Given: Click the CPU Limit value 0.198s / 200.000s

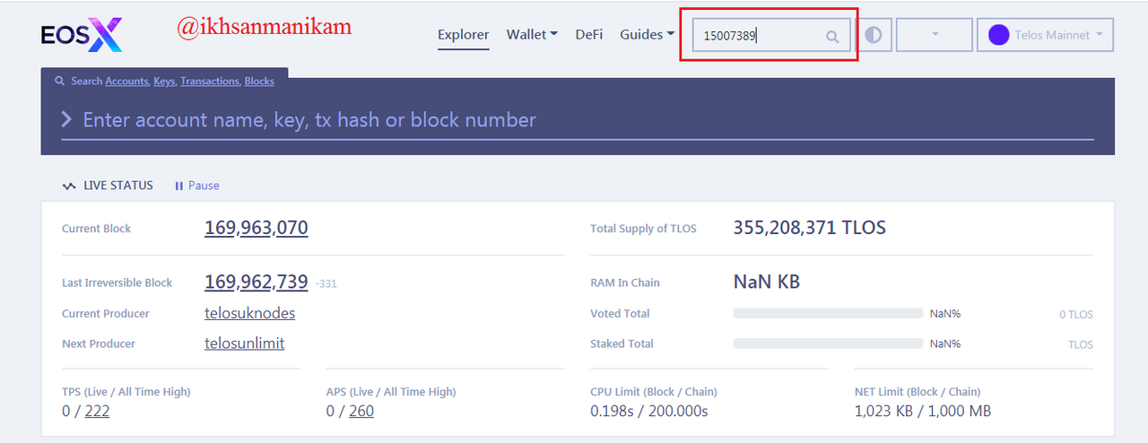Looking at the screenshot, I should (x=649, y=411).
